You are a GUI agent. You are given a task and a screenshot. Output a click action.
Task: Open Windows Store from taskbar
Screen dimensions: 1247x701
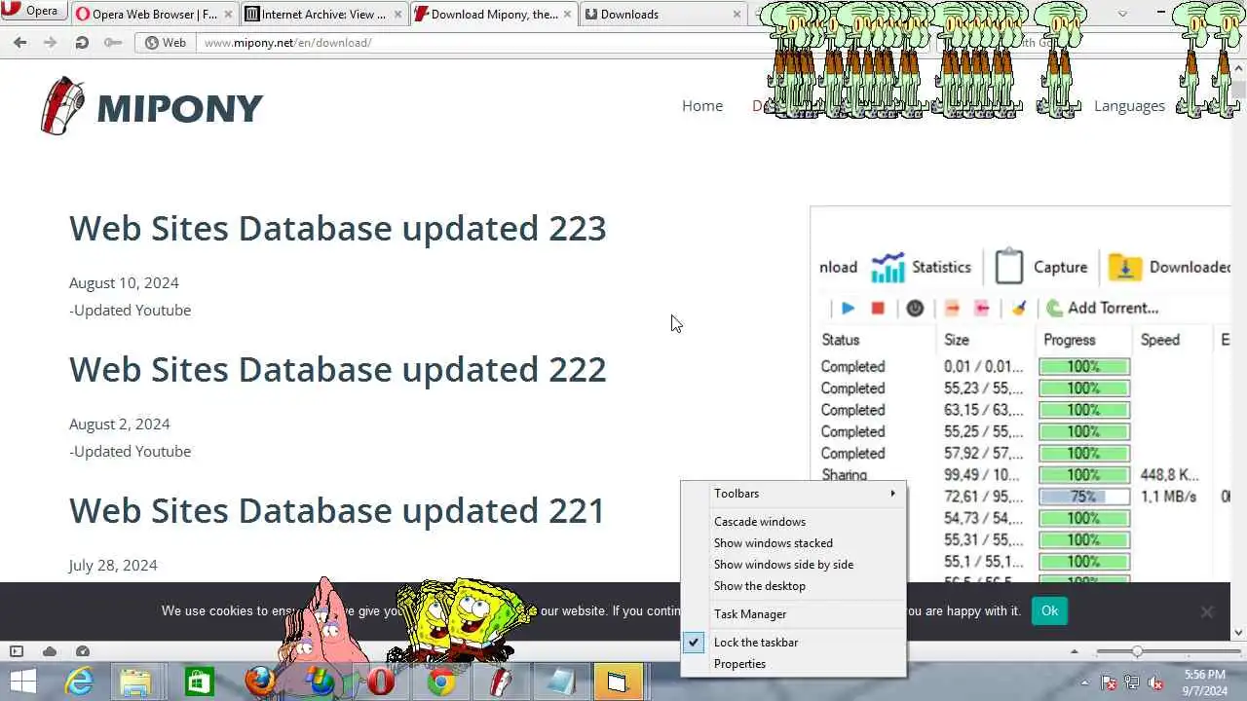tap(199, 682)
